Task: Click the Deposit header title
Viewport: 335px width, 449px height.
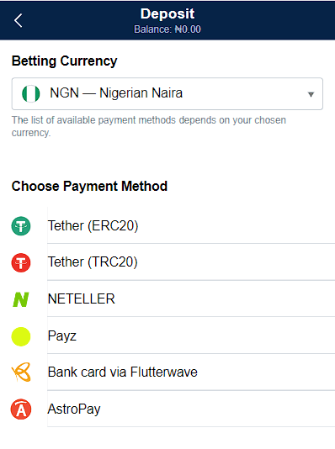Action: point(167,13)
